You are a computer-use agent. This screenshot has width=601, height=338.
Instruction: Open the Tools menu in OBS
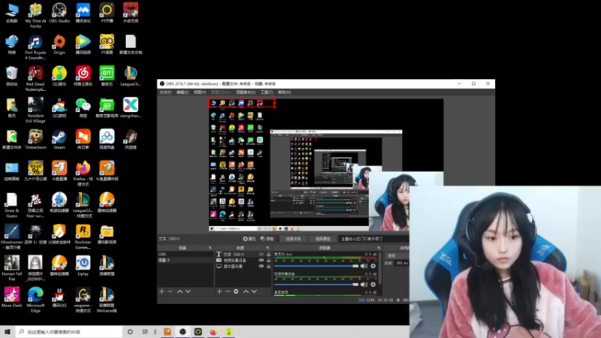(x=267, y=92)
